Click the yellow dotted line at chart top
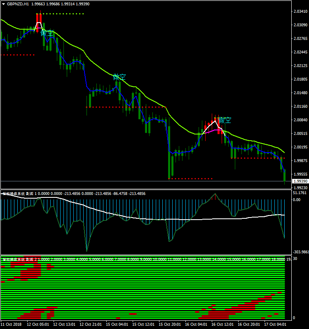309x329 pixels. pos(62,14)
